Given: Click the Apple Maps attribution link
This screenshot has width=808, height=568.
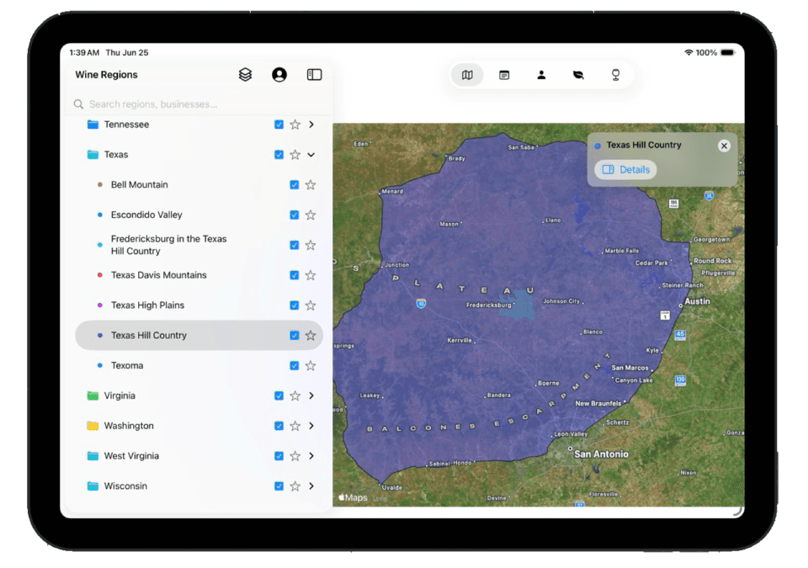Looking at the screenshot, I should [353, 497].
